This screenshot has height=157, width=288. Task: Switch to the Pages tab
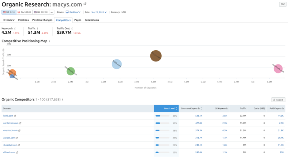pos(78,20)
